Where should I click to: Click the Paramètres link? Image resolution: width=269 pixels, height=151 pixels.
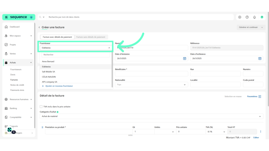252,96
